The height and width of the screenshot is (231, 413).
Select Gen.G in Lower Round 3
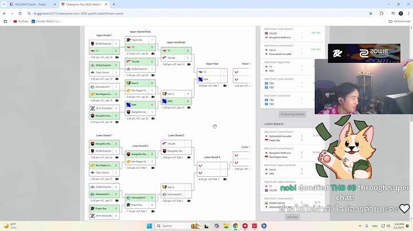176,187
